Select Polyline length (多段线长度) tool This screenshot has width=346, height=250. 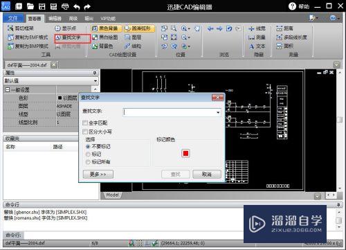click(292, 37)
